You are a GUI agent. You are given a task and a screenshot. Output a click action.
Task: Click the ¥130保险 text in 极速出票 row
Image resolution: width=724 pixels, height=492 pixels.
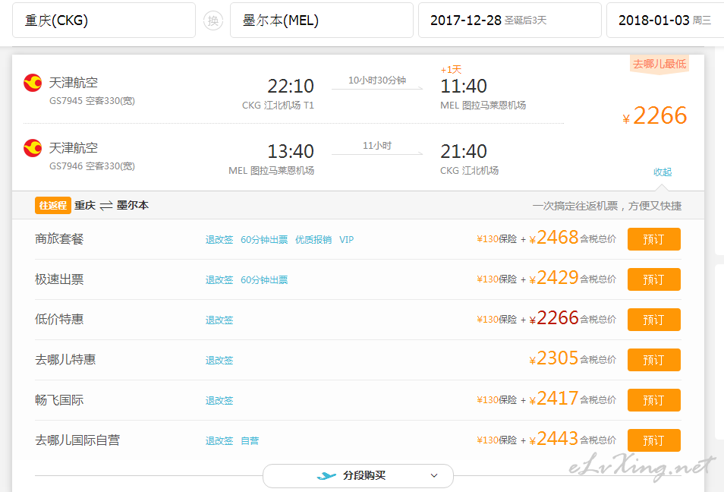pos(497,279)
